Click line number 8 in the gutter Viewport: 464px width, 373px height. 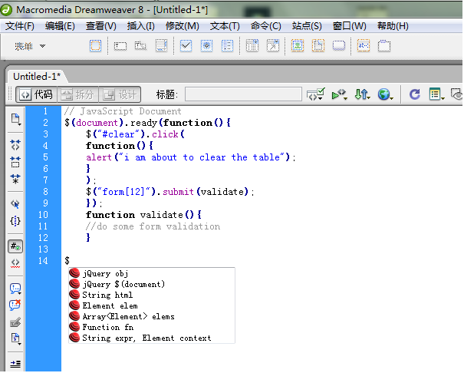[45, 192]
